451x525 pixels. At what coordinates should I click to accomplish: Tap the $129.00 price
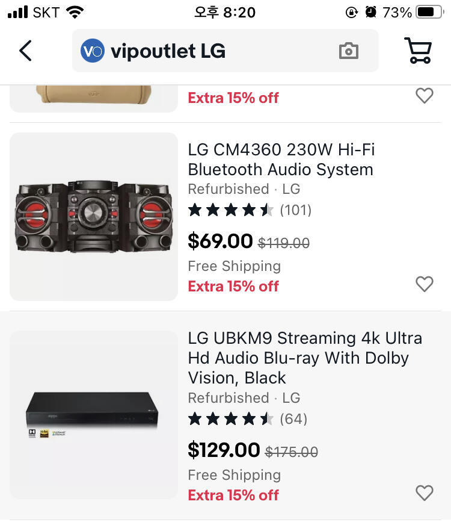click(x=224, y=450)
